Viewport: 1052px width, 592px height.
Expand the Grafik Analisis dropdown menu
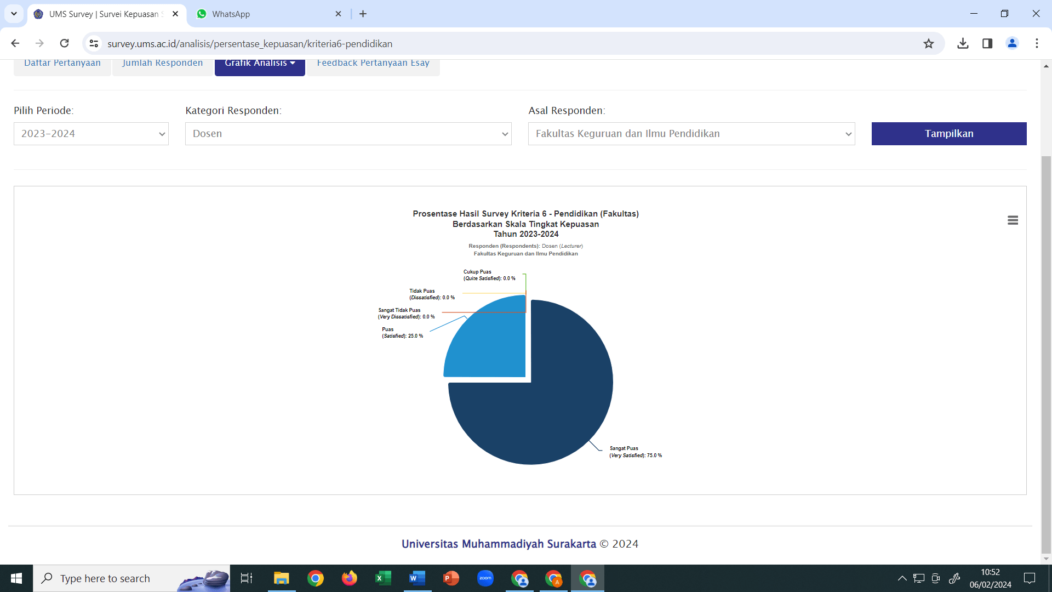tap(260, 65)
